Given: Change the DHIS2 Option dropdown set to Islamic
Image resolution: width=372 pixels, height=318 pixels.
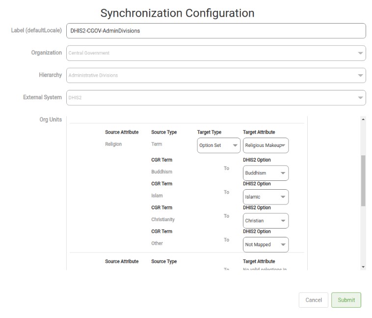Looking at the screenshot, I should coord(266,197).
